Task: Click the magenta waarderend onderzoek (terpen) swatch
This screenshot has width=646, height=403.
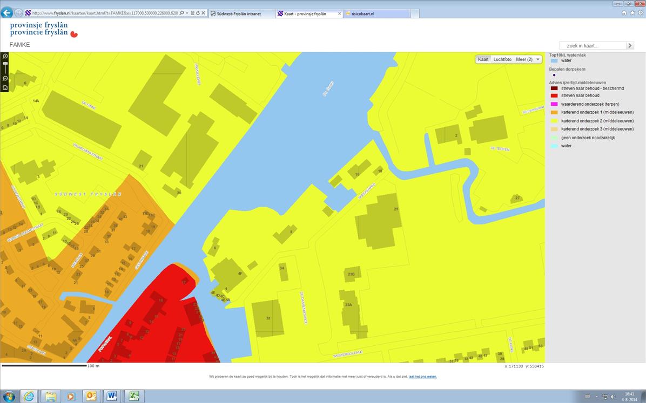Action: [x=554, y=104]
